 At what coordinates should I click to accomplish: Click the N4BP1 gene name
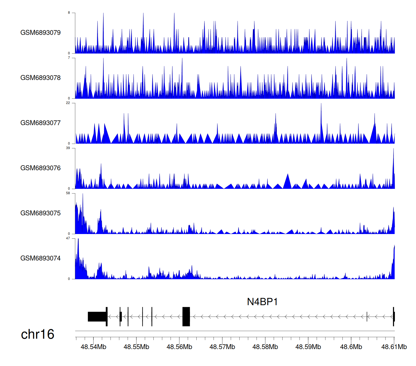[x=262, y=302]
